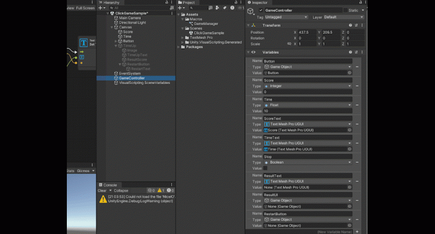Open the Console panel's three-dot options menu
435x234 pixels.
[172, 185]
